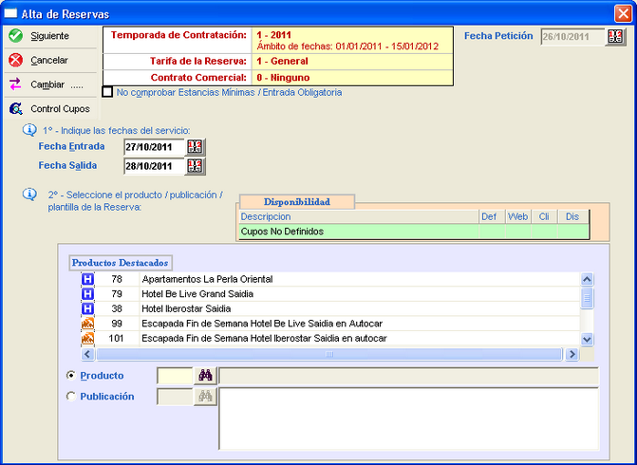Click the Cambiar arrows icon
Viewport: 637px width, 465px height.
[15, 84]
